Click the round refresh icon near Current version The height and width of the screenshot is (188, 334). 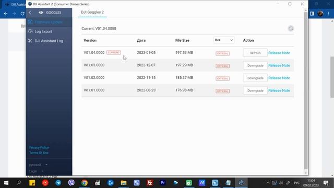[291, 28]
